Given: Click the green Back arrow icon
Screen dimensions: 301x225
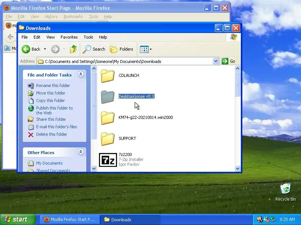Looking at the screenshot, I should tap(26, 49).
